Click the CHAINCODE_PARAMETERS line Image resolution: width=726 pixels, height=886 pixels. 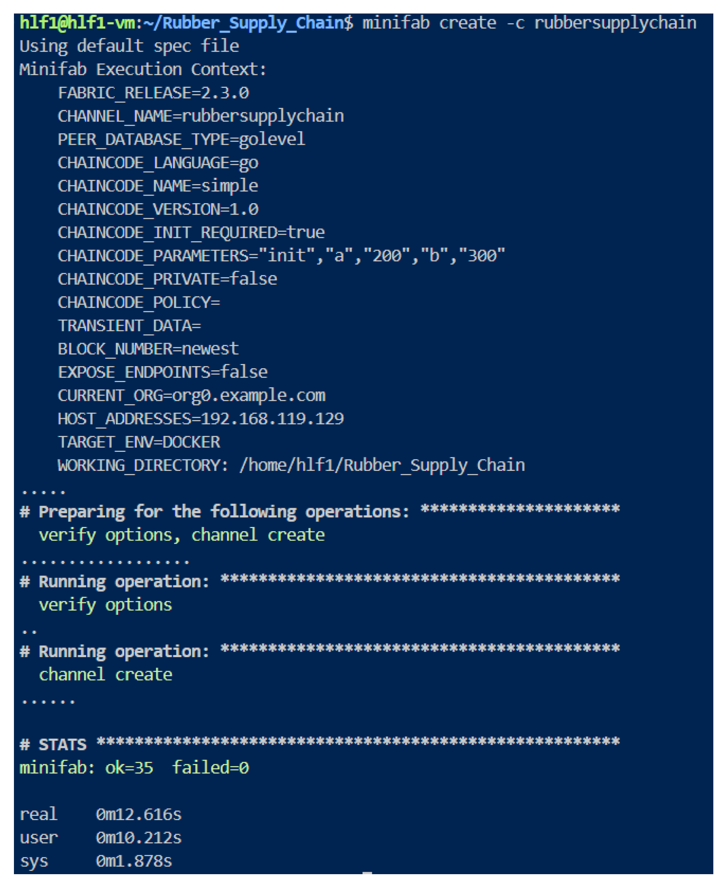tap(281, 256)
